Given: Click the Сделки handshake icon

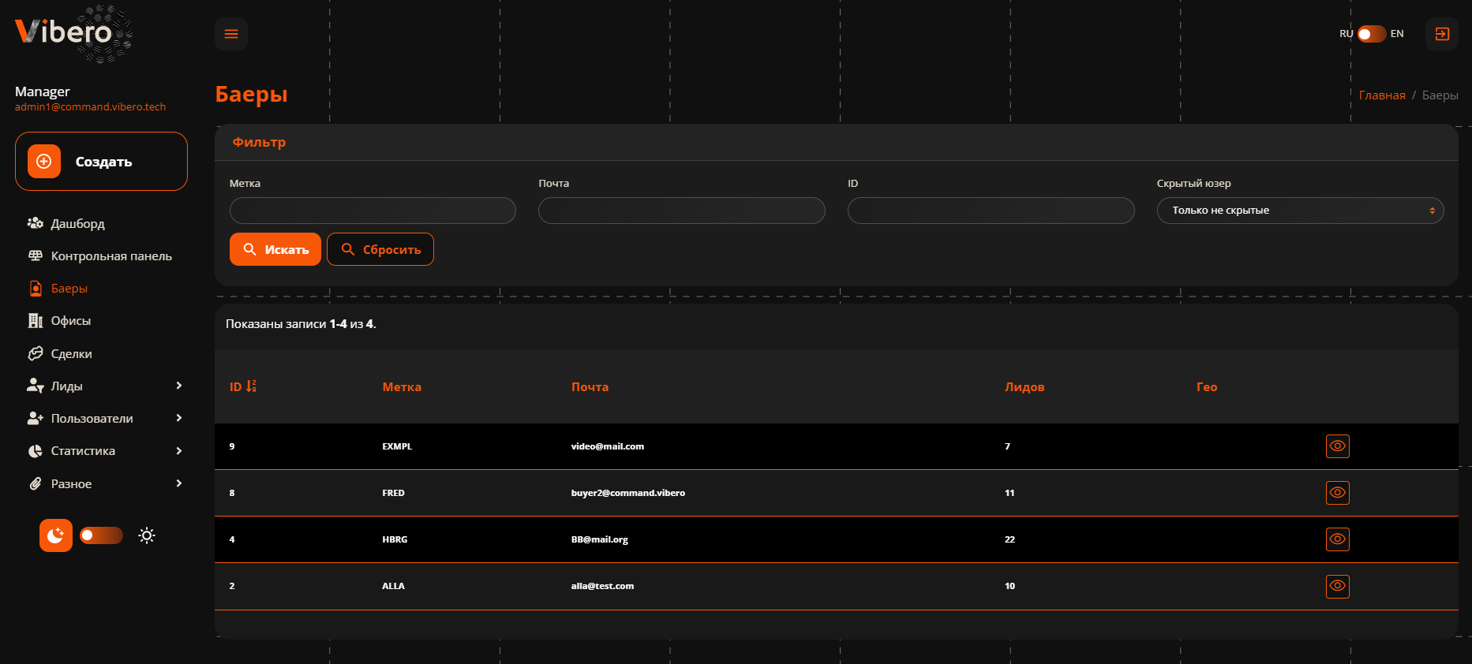Looking at the screenshot, I should point(36,353).
